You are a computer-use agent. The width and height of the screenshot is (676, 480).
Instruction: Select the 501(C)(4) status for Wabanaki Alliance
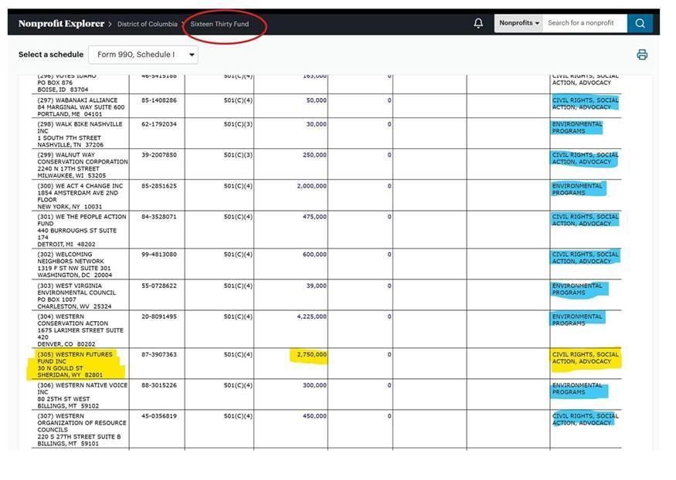238,100
